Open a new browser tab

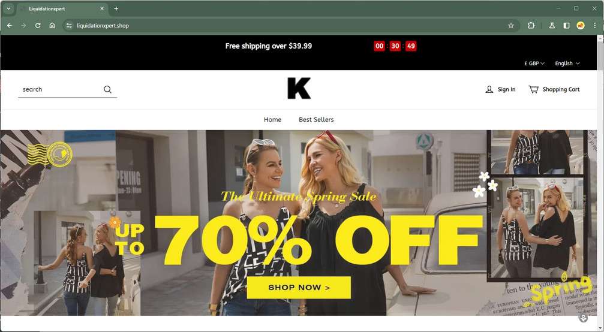coord(116,8)
